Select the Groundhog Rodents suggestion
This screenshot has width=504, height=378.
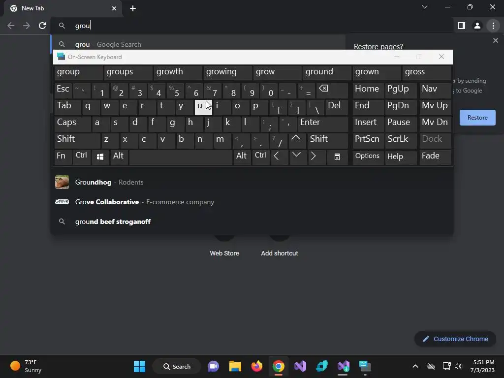(252, 182)
